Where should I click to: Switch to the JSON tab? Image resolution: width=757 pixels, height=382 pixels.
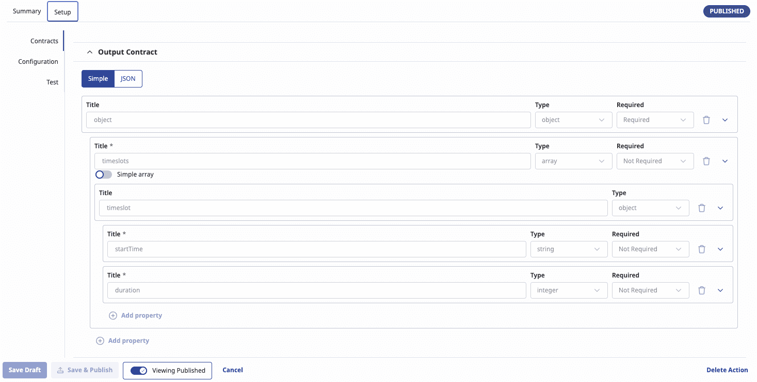click(x=127, y=78)
